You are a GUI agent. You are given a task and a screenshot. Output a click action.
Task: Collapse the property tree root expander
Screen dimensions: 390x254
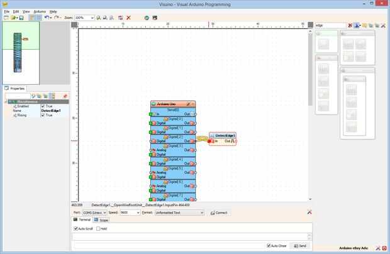(x=6, y=102)
